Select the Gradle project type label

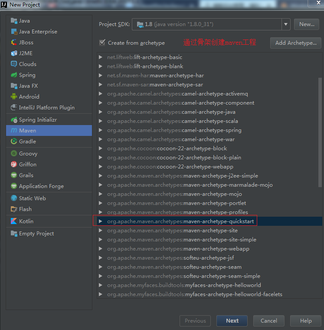28,142
